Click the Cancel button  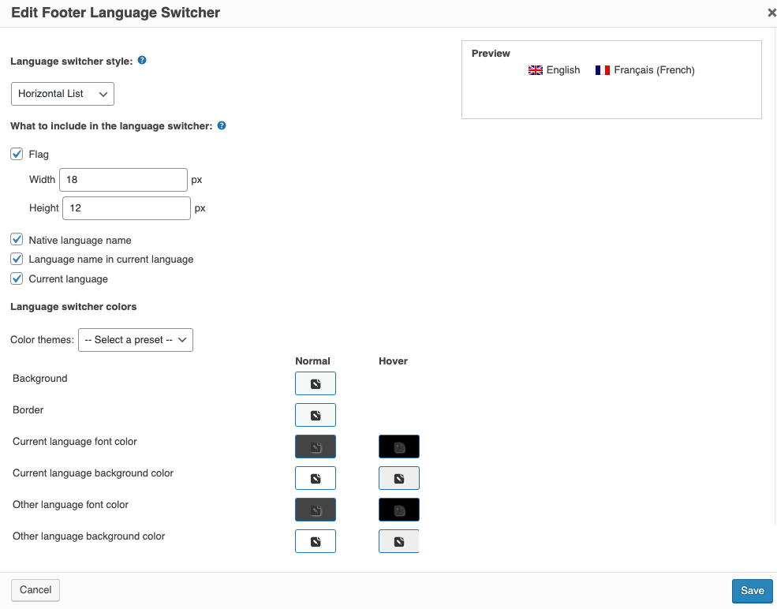(x=35, y=589)
